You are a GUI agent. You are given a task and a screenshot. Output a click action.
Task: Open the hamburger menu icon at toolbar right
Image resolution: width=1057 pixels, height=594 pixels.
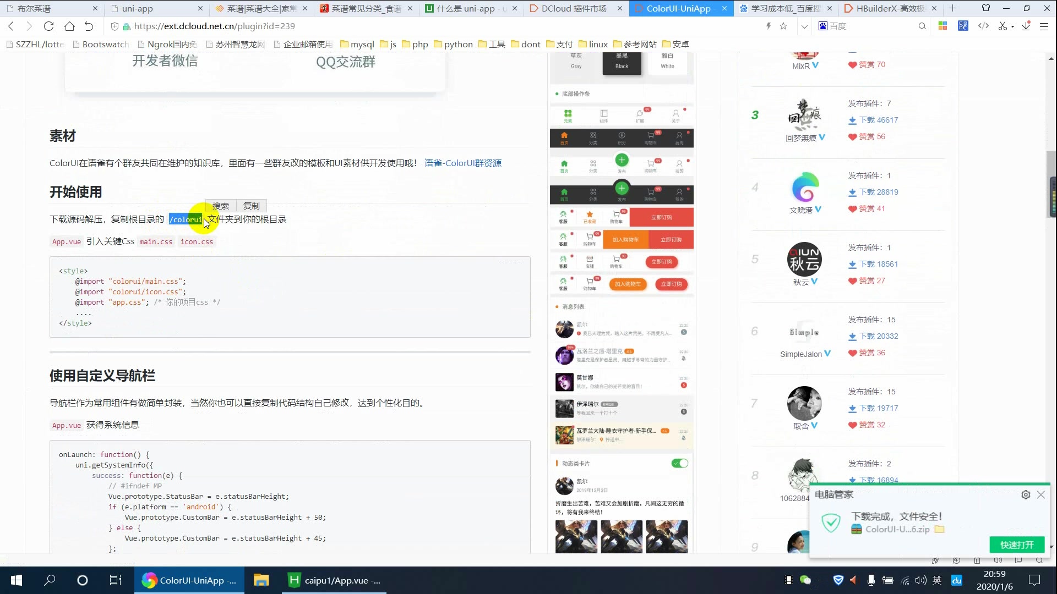click(x=1043, y=26)
